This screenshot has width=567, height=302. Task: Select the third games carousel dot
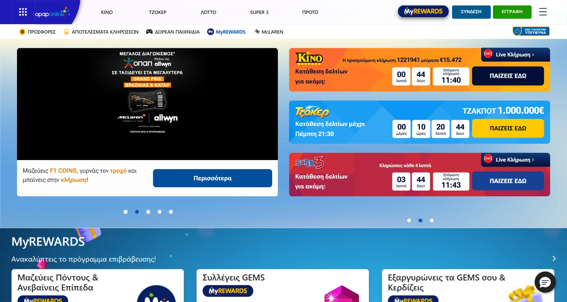[432, 220]
